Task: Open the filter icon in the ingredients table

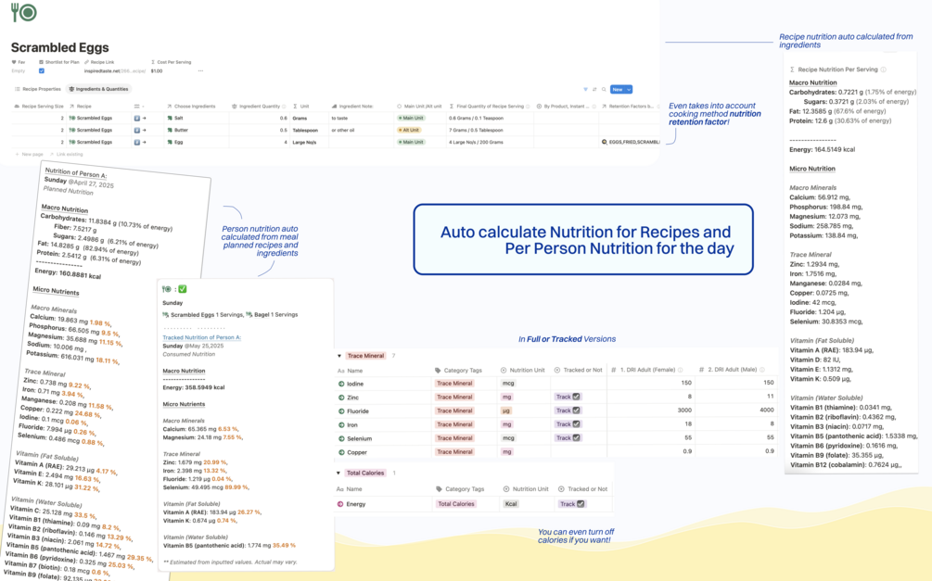Action: (x=585, y=89)
